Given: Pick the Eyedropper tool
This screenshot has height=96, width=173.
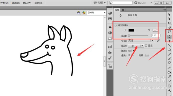Looking at the screenshot, I should pyautogui.click(x=169, y=76).
